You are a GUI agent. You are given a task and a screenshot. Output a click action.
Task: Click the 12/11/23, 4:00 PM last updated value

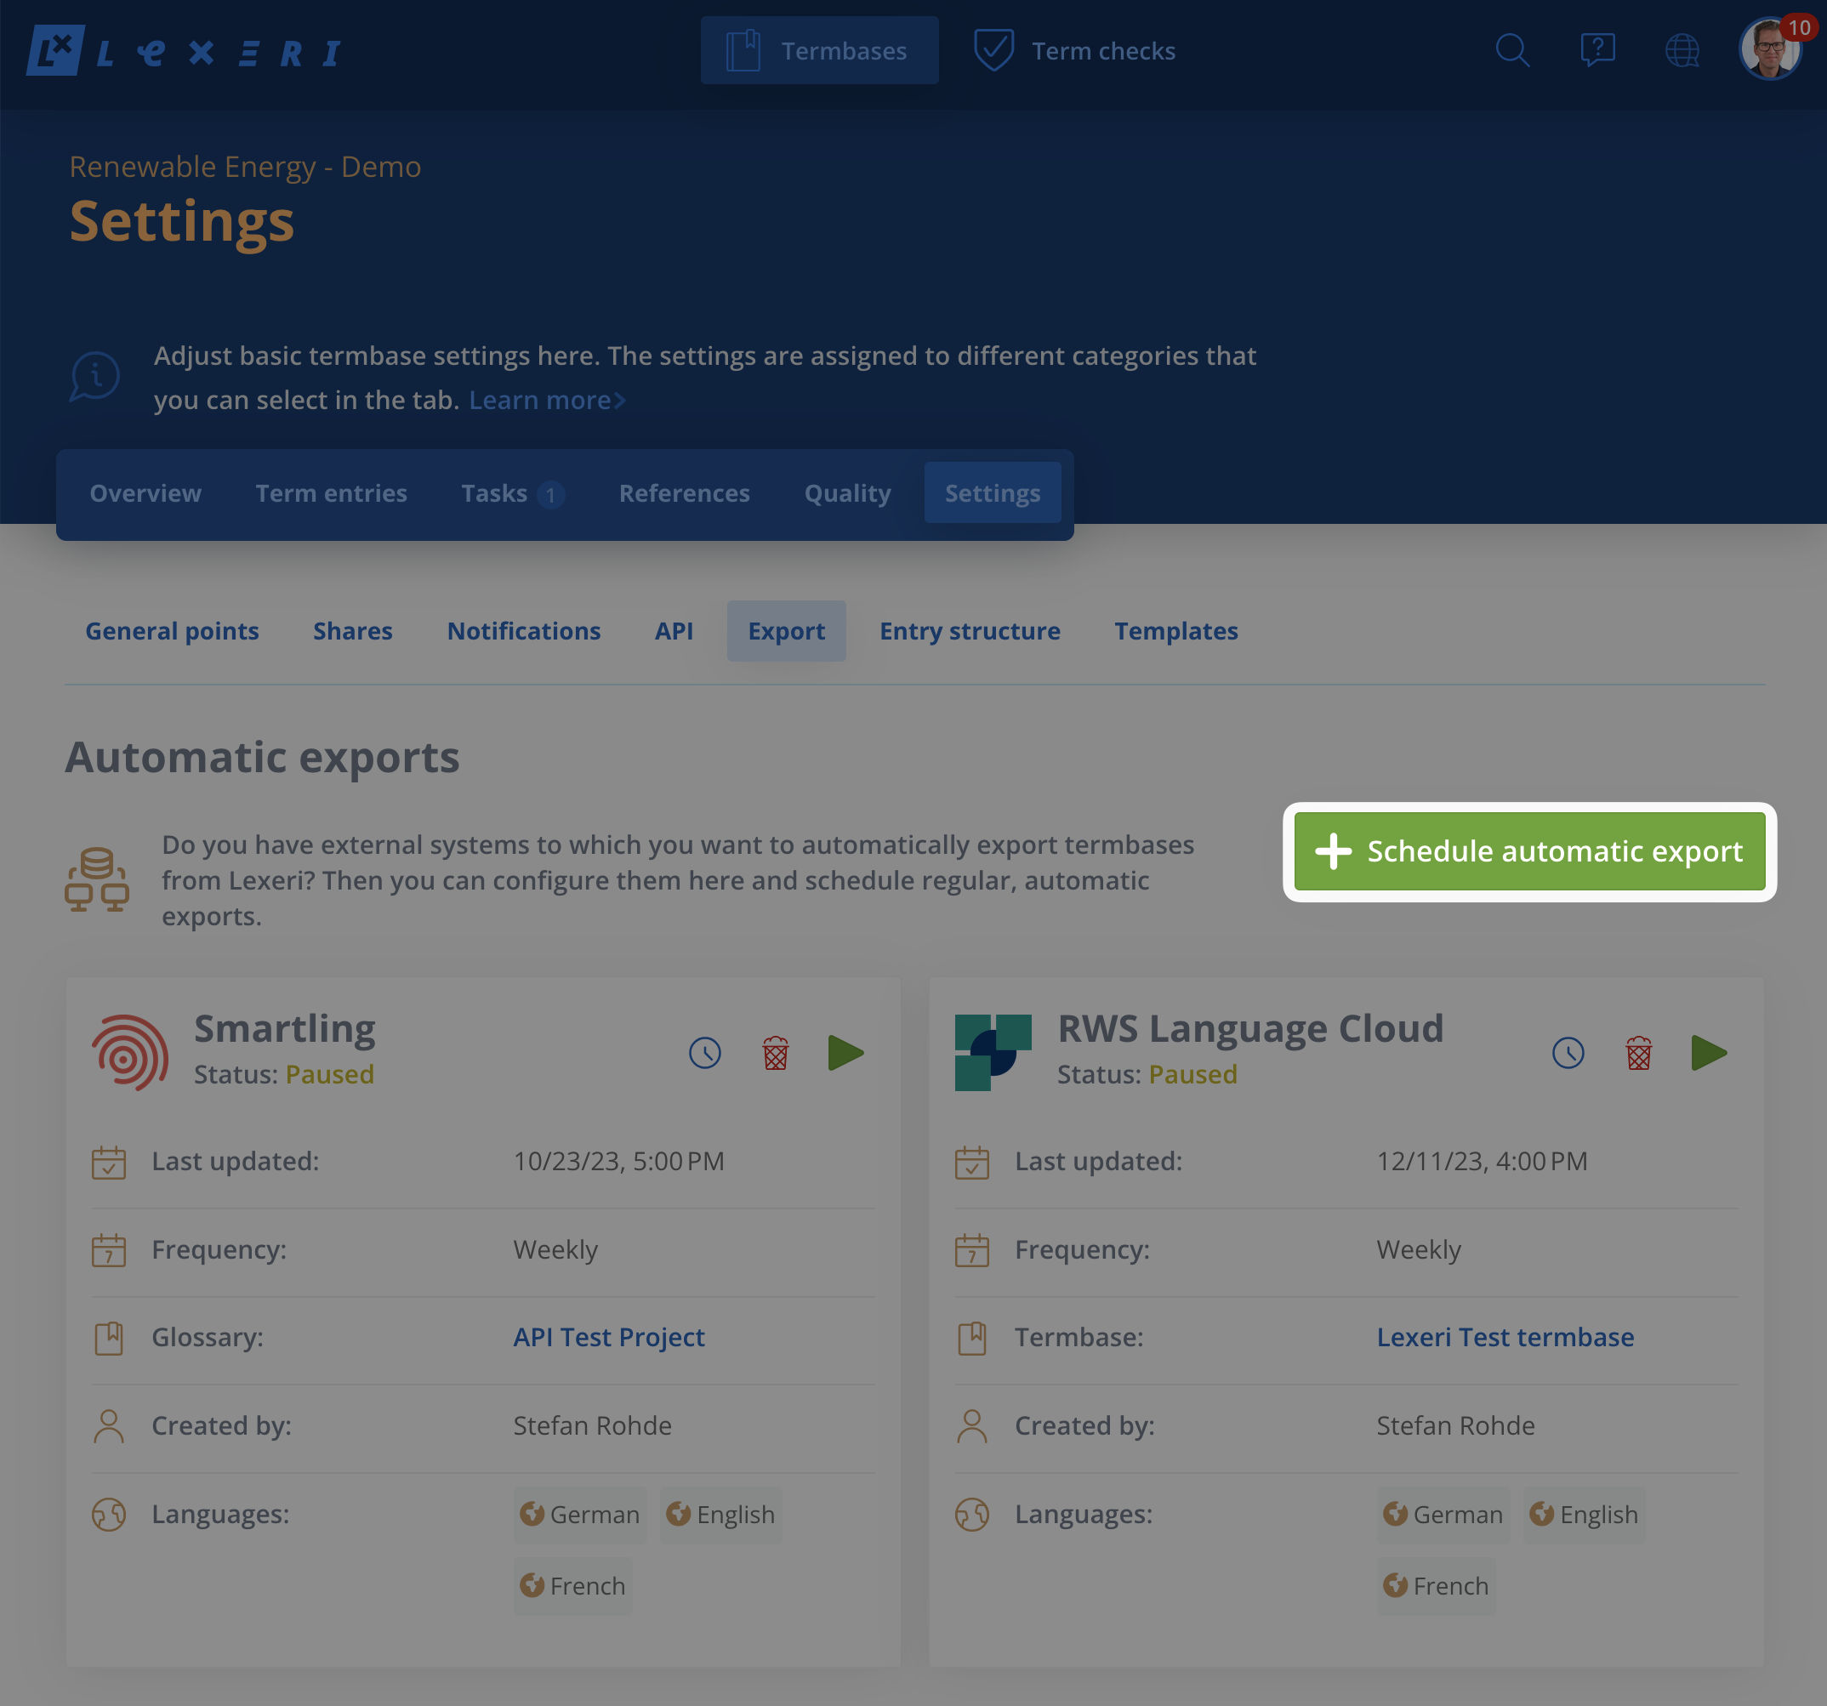pyautogui.click(x=1482, y=1161)
